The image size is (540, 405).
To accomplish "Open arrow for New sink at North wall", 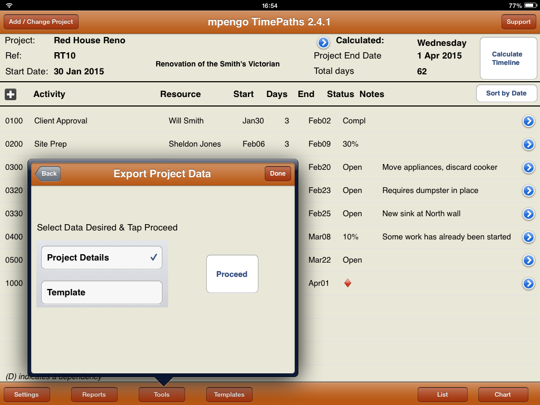I will coord(528,214).
